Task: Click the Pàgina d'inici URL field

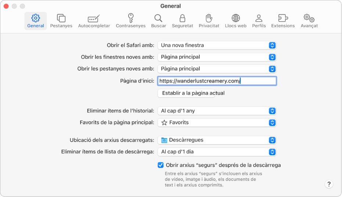Action: (x=217, y=81)
